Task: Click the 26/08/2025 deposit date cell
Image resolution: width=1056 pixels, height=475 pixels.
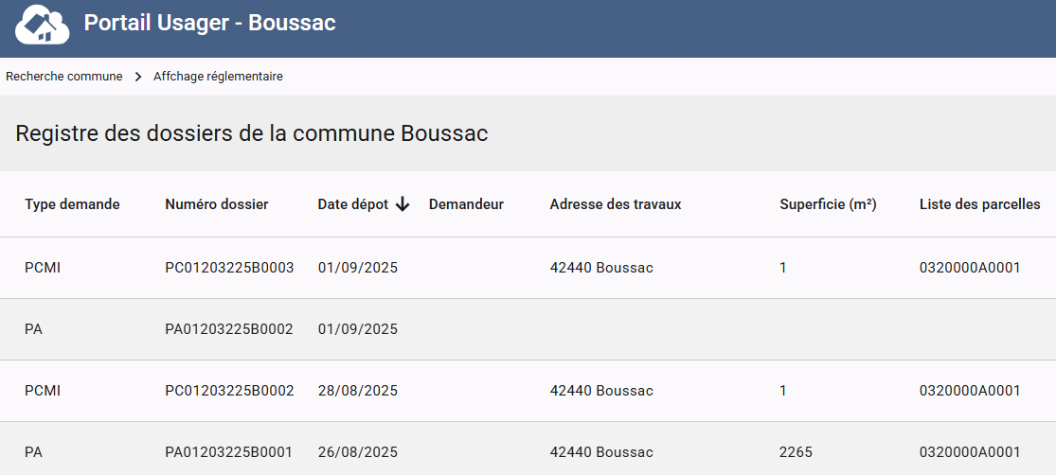Action: (357, 452)
